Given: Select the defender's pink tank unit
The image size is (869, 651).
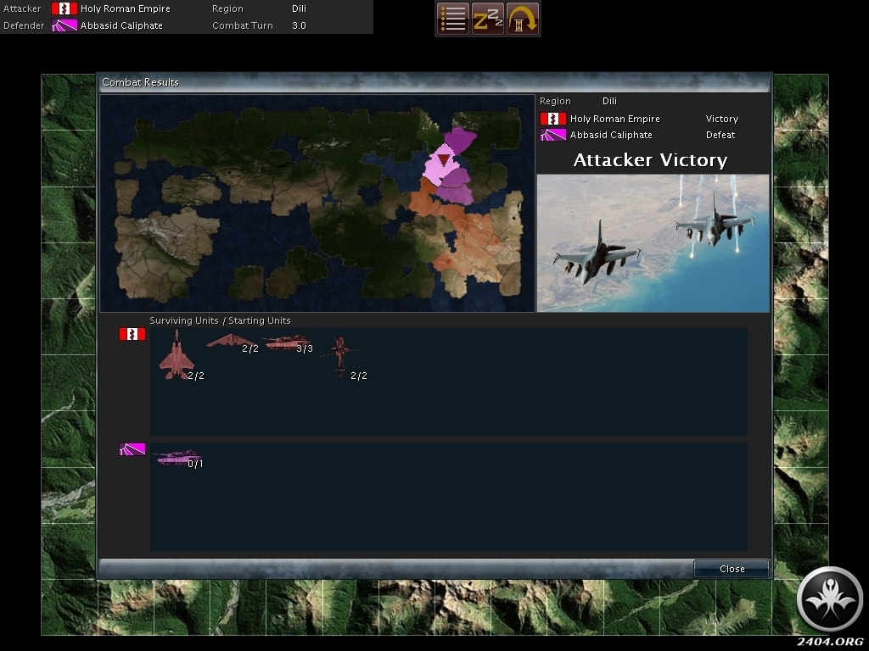Looking at the screenshot, I should coord(177,459).
